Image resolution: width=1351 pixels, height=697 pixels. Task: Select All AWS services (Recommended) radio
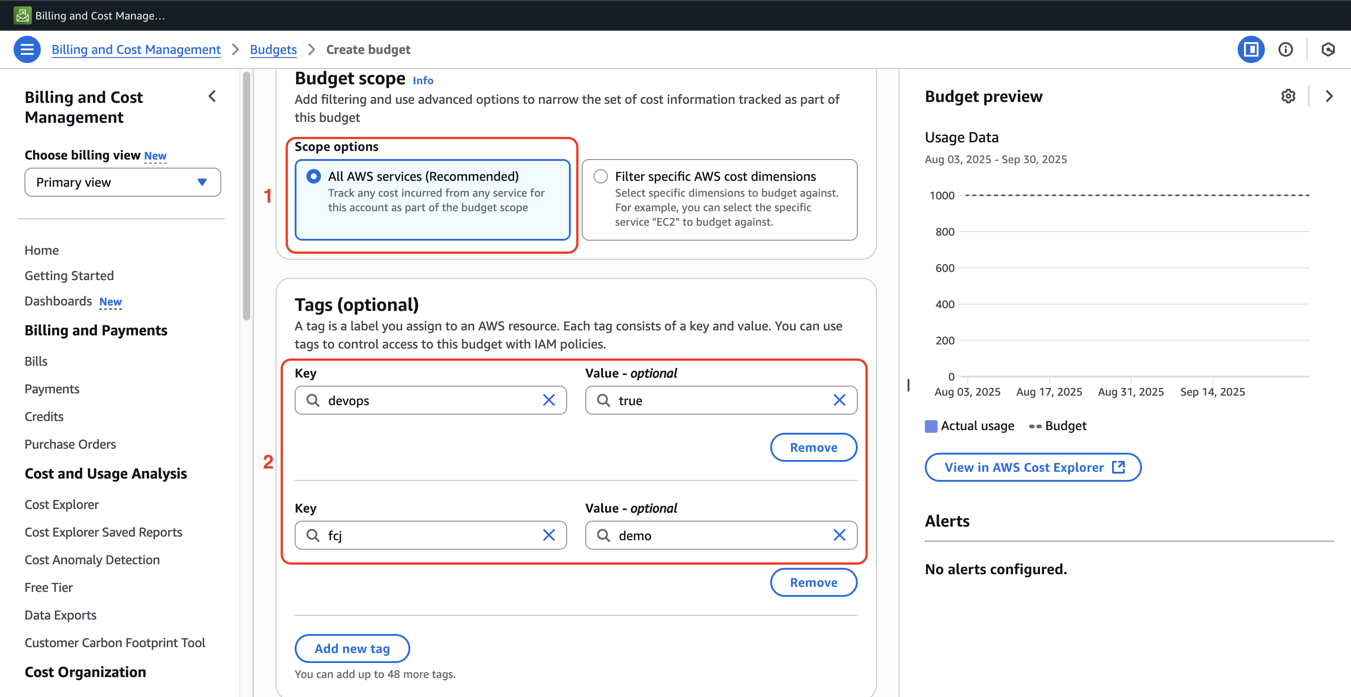click(314, 176)
